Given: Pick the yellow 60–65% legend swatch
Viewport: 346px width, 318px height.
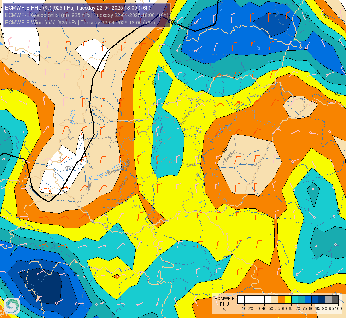Looking at the screenshot, I should pyautogui.click(x=288, y=299).
